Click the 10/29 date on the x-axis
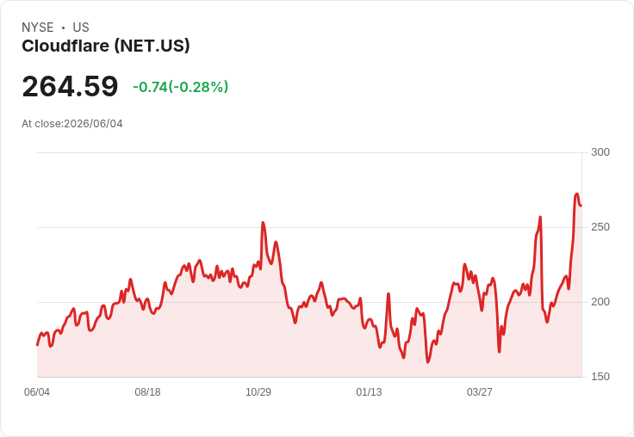This screenshot has height=437, width=634. click(x=258, y=392)
